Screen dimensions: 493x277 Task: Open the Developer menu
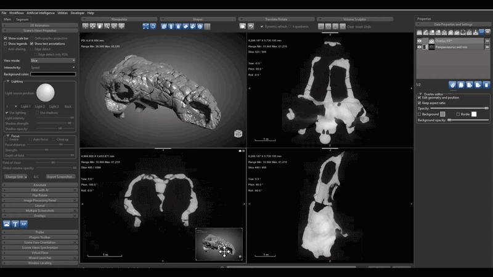pyautogui.click(x=78, y=13)
